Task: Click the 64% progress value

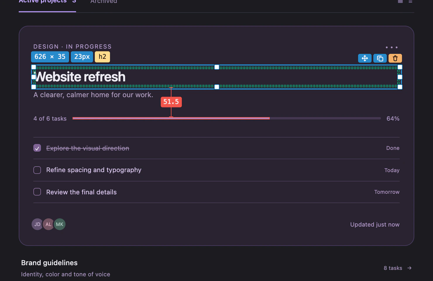Action: point(393,119)
